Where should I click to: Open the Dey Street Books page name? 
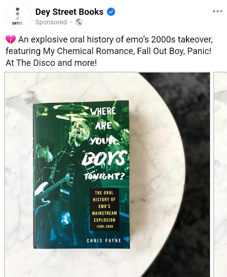69,12
